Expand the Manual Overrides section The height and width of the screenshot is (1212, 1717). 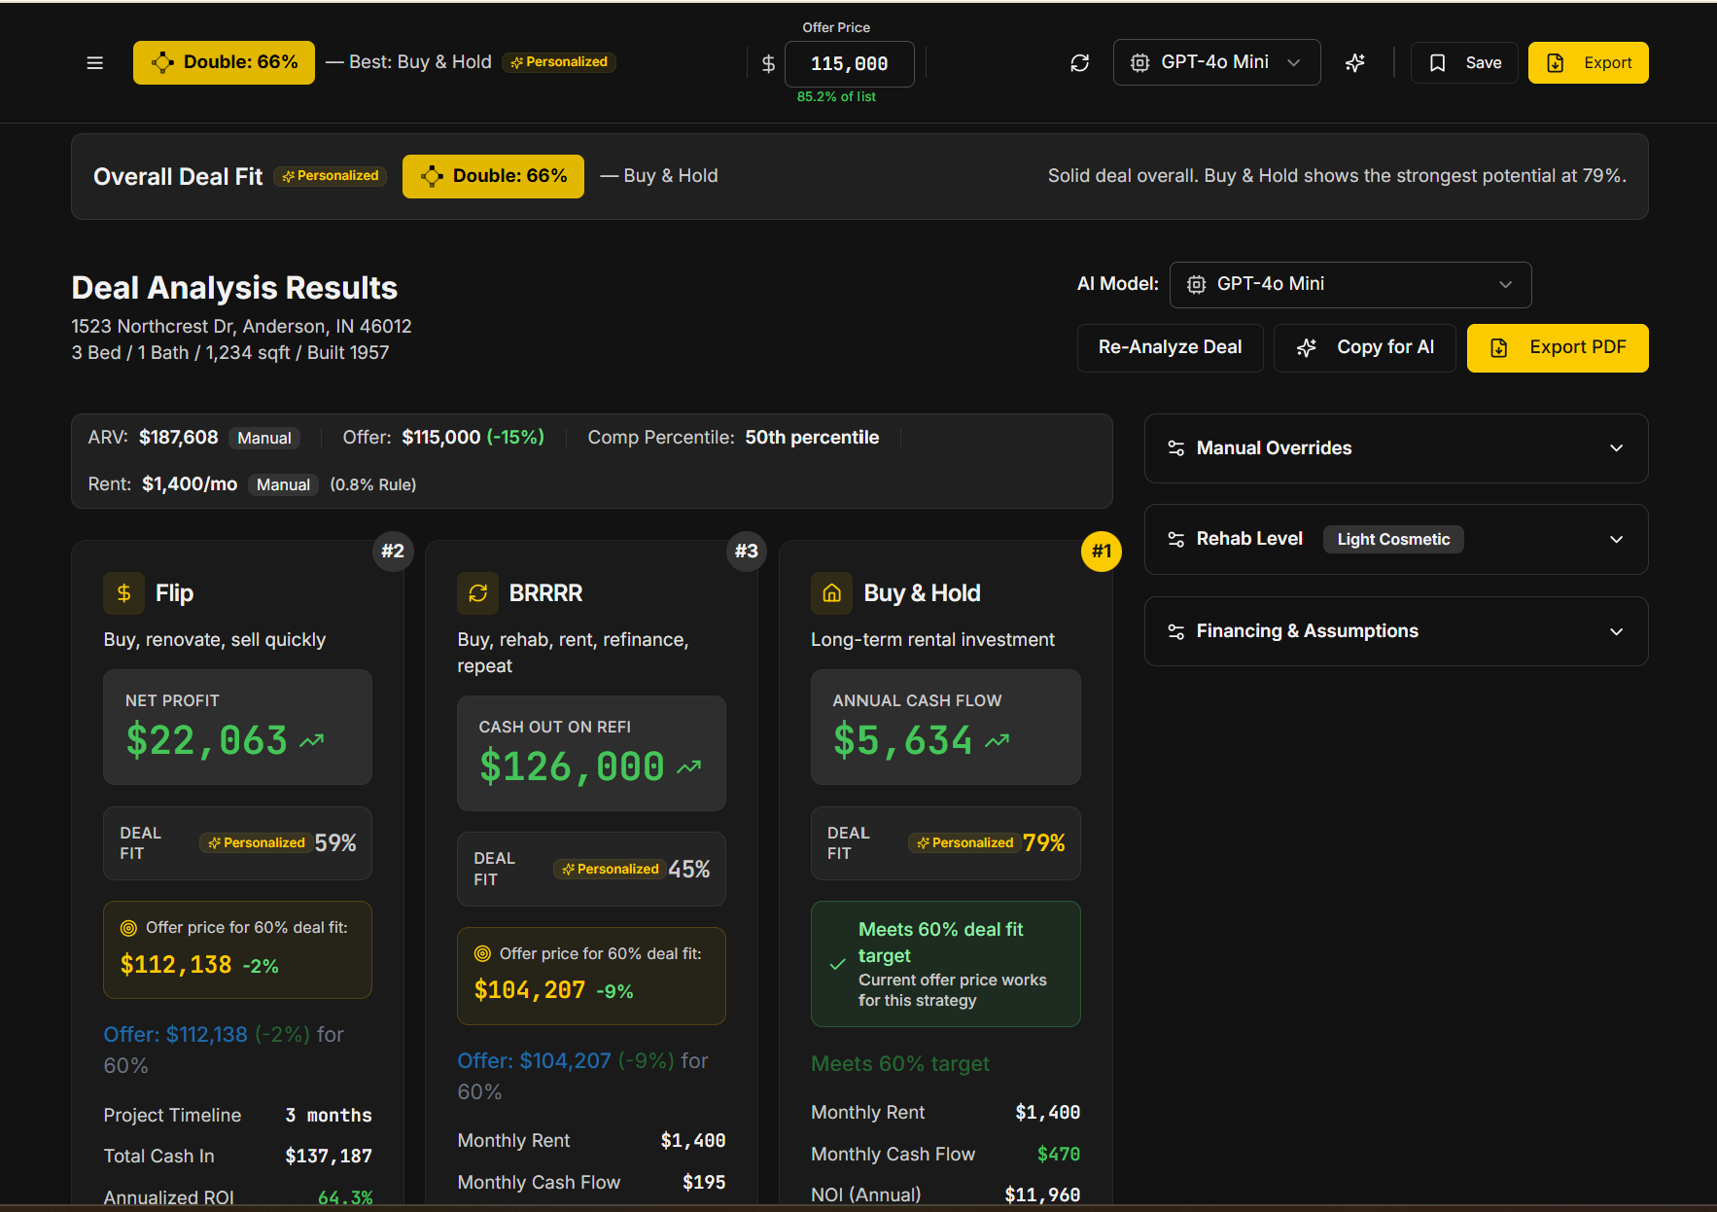(x=1396, y=448)
